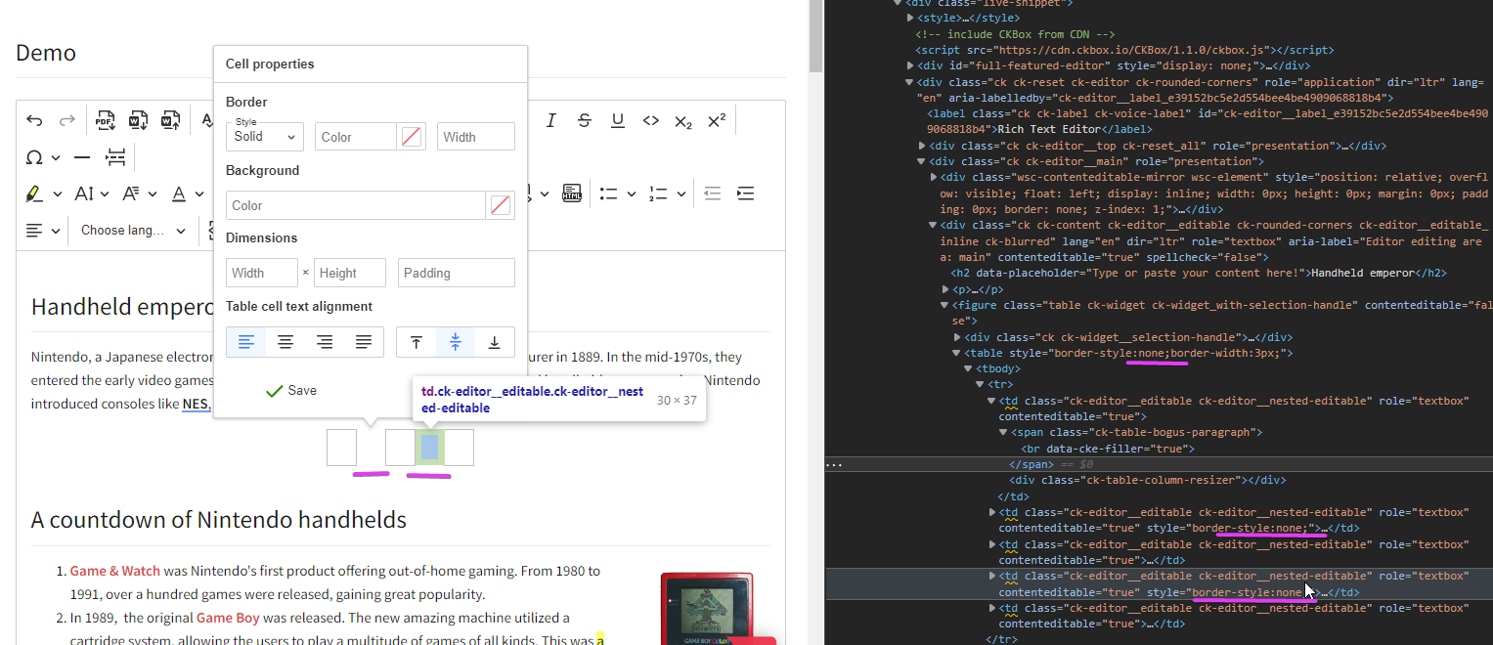This screenshot has height=645, width=1493.
Task: Expand the ck-editor__top div node
Action: click(x=922, y=146)
